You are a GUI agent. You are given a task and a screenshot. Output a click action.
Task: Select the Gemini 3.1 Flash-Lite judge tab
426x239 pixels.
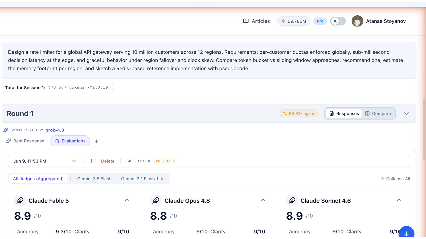click(x=143, y=179)
